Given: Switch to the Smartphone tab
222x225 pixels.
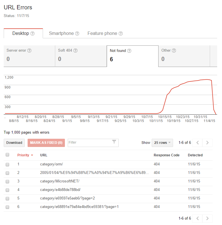Looking at the screenshot, I should click(x=61, y=33).
